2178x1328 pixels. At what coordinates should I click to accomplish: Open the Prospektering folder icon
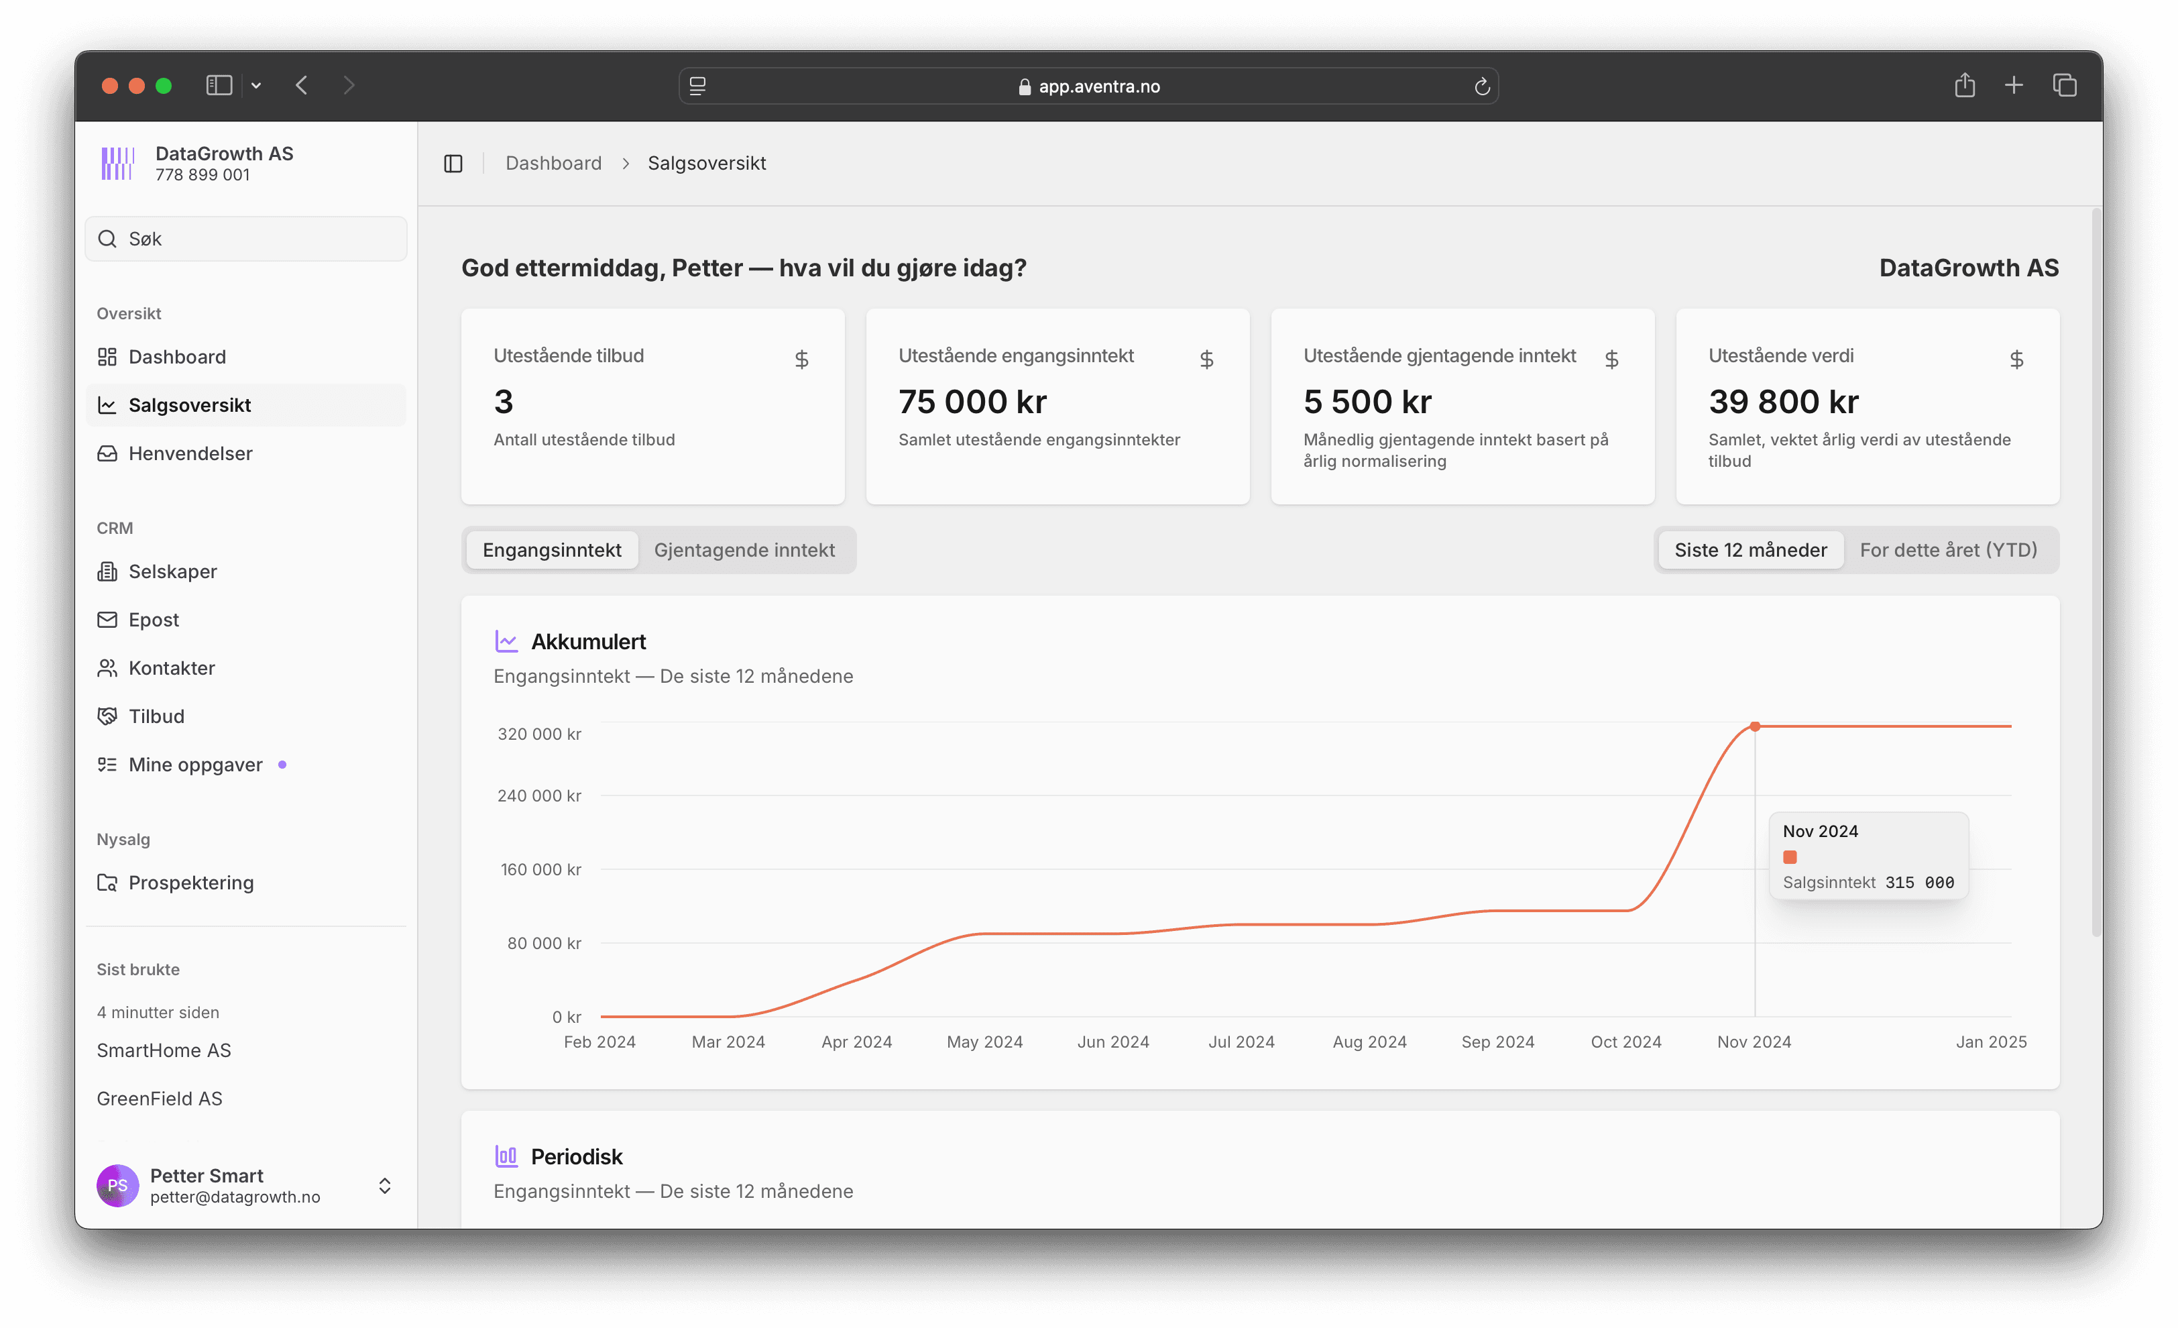tap(107, 881)
